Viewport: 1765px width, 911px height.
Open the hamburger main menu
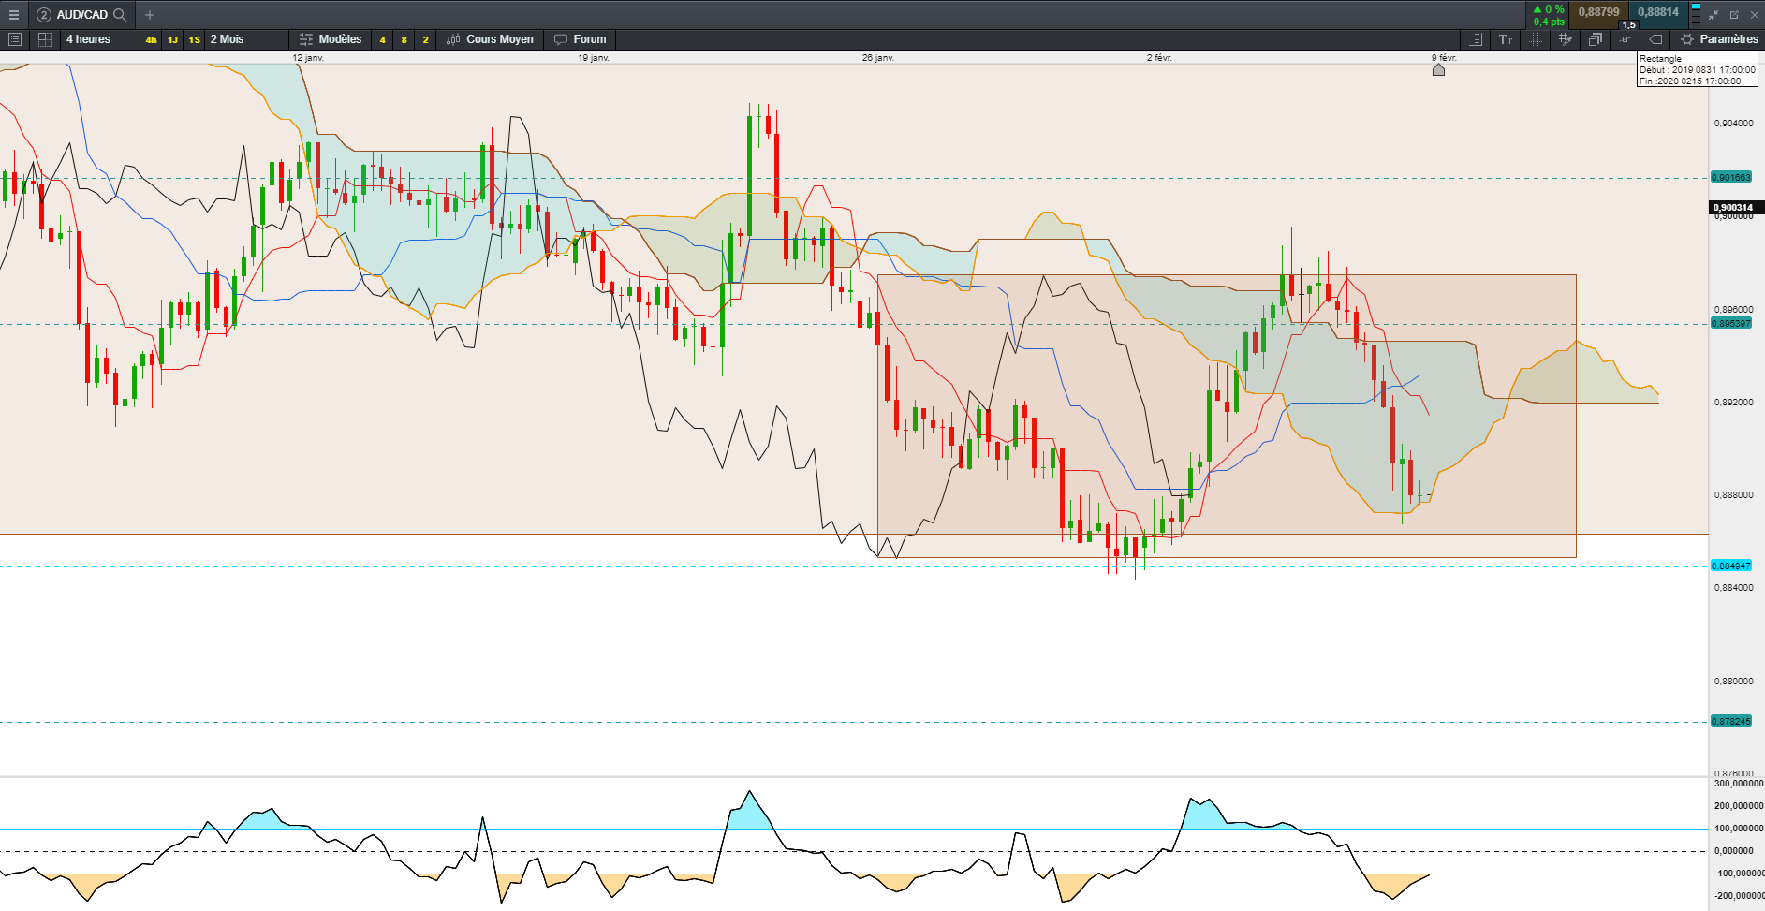14,15
